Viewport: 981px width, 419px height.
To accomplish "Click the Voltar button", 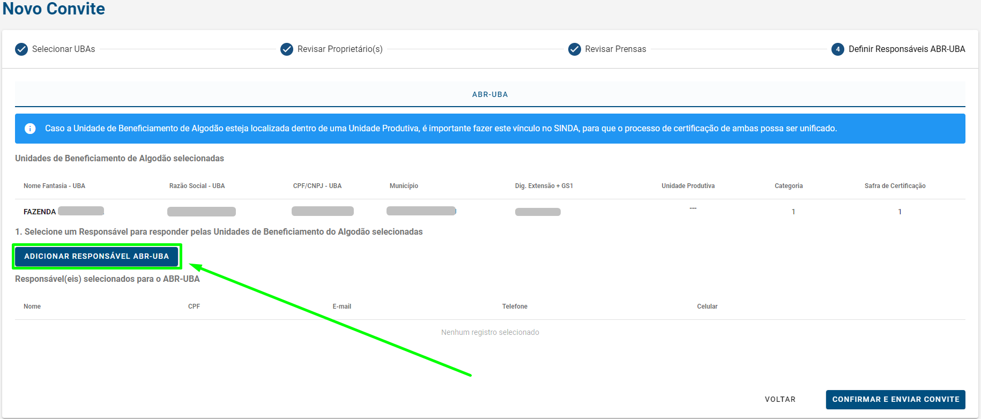I will point(780,399).
